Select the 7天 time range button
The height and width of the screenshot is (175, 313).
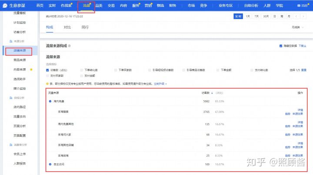(256, 17)
